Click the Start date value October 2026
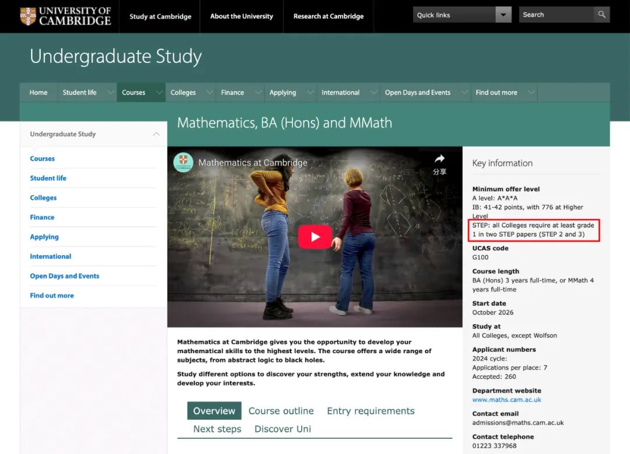This screenshot has height=454, width=630. click(x=492, y=312)
